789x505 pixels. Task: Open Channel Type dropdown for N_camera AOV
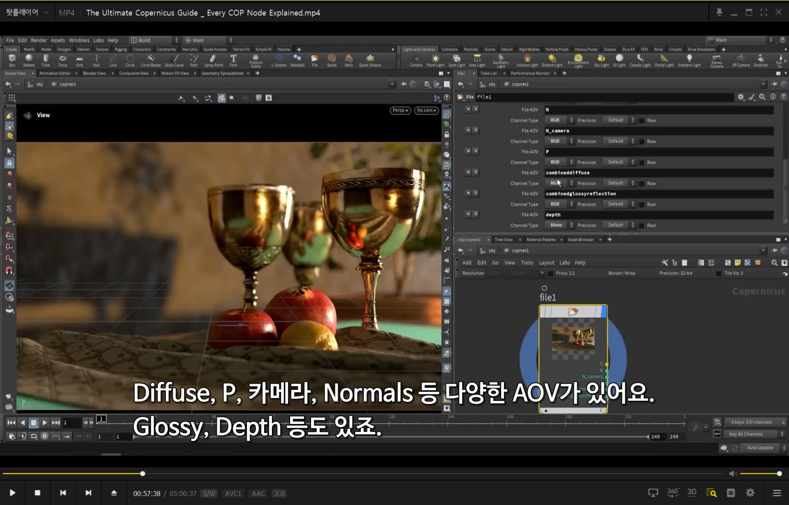coord(559,141)
